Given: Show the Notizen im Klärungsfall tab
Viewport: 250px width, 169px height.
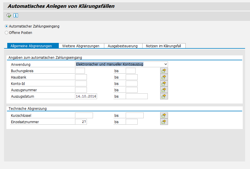Looking at the screenshot, I should (163, 46).
